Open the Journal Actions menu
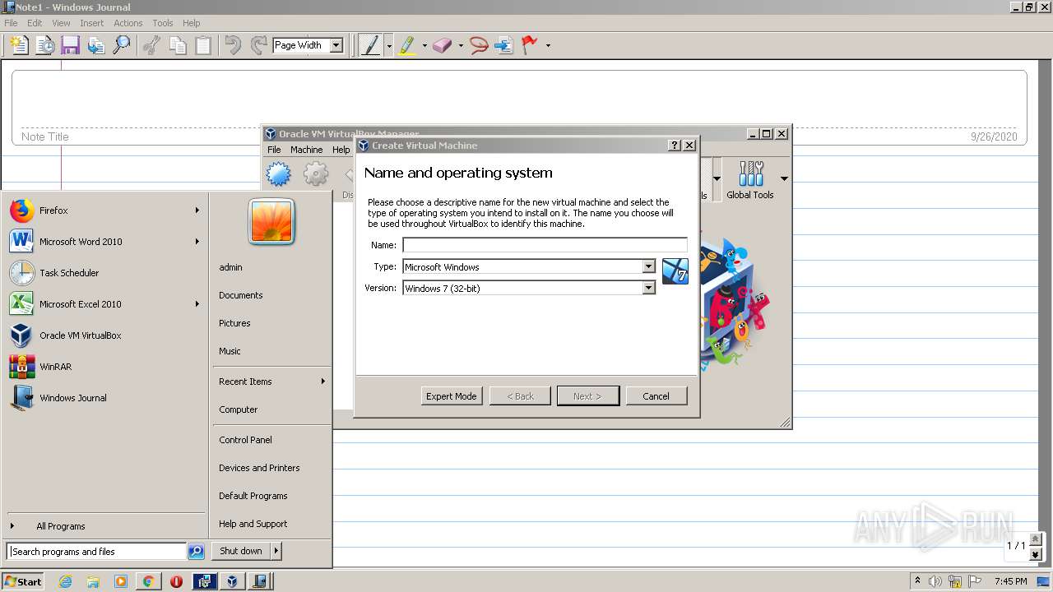 [x=128, y=23]
